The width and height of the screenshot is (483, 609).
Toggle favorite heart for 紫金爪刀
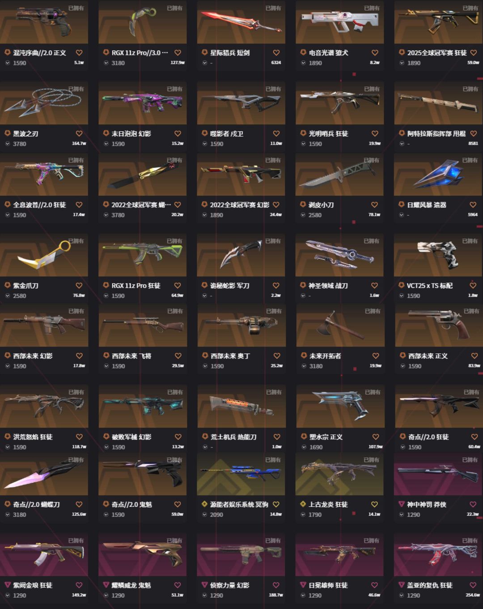(x=79, y=286)
